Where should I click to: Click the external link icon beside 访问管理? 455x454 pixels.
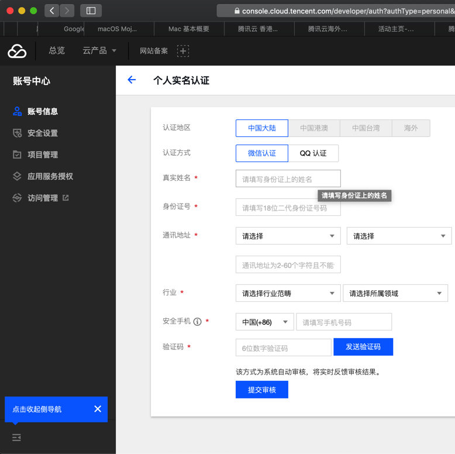coord(66,198)
